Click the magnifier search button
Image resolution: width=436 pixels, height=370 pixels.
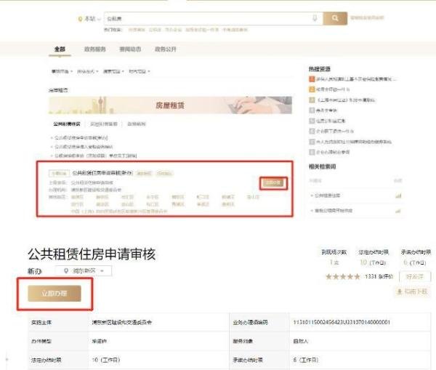point(335,18)
